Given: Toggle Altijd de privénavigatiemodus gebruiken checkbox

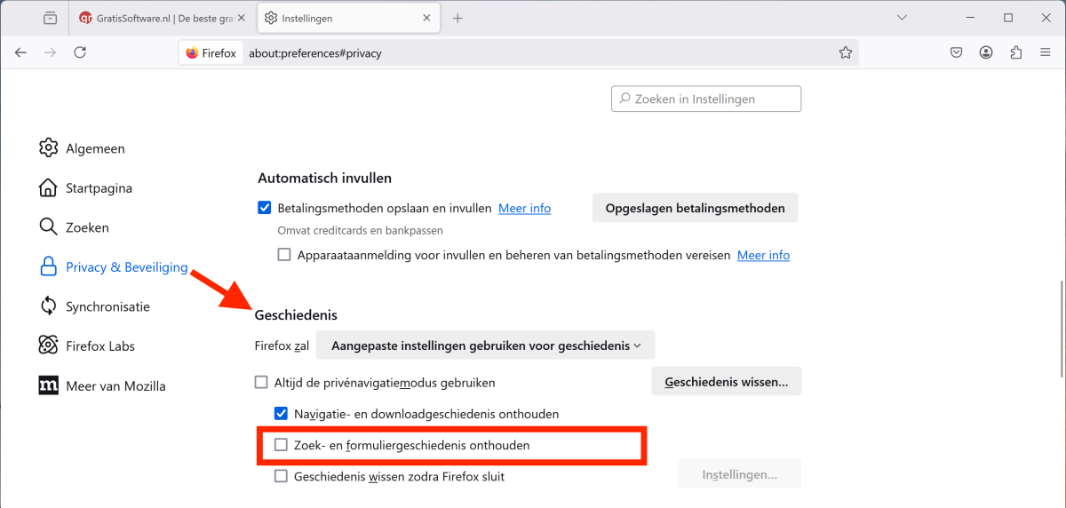Looking at the screenshot, I should (261, 383).
